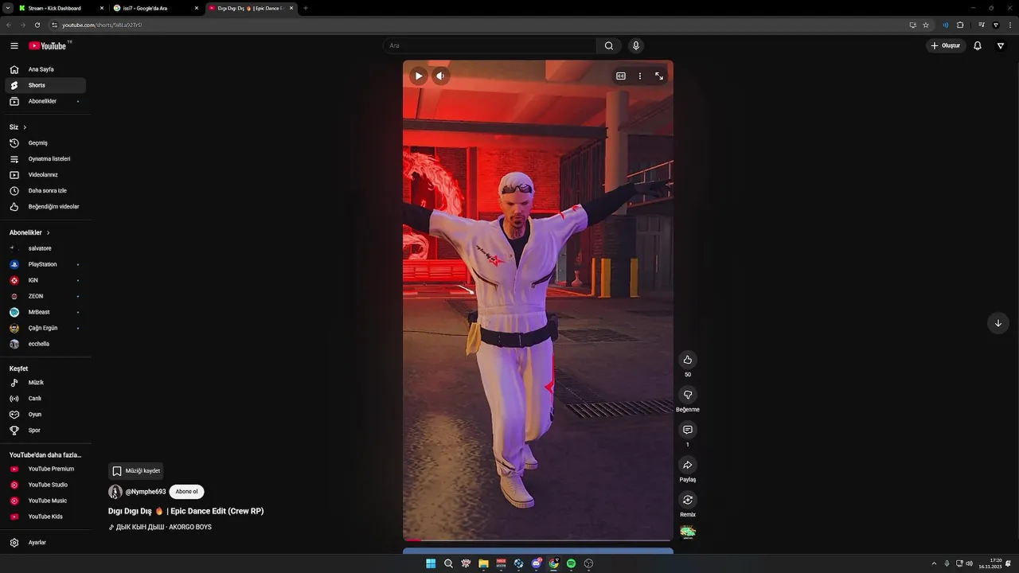Open the ZEON channel
Viewport: 1019px width, 573px height.
45,296
